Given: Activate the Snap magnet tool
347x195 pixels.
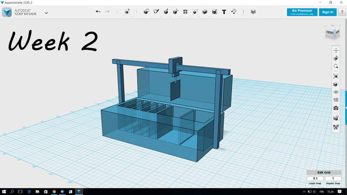Looking at the screenshot, I should [234, 12].
